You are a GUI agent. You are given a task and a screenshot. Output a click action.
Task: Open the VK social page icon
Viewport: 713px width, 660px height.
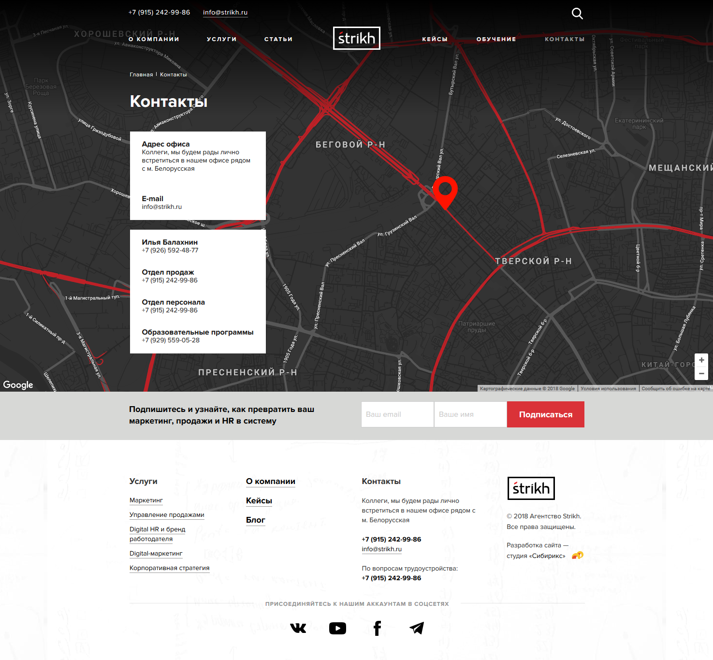tap(298, 628)
